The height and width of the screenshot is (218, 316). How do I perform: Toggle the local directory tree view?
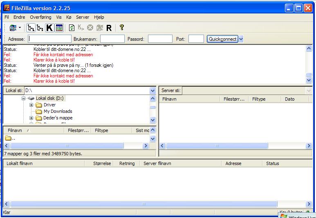point(31,28)
